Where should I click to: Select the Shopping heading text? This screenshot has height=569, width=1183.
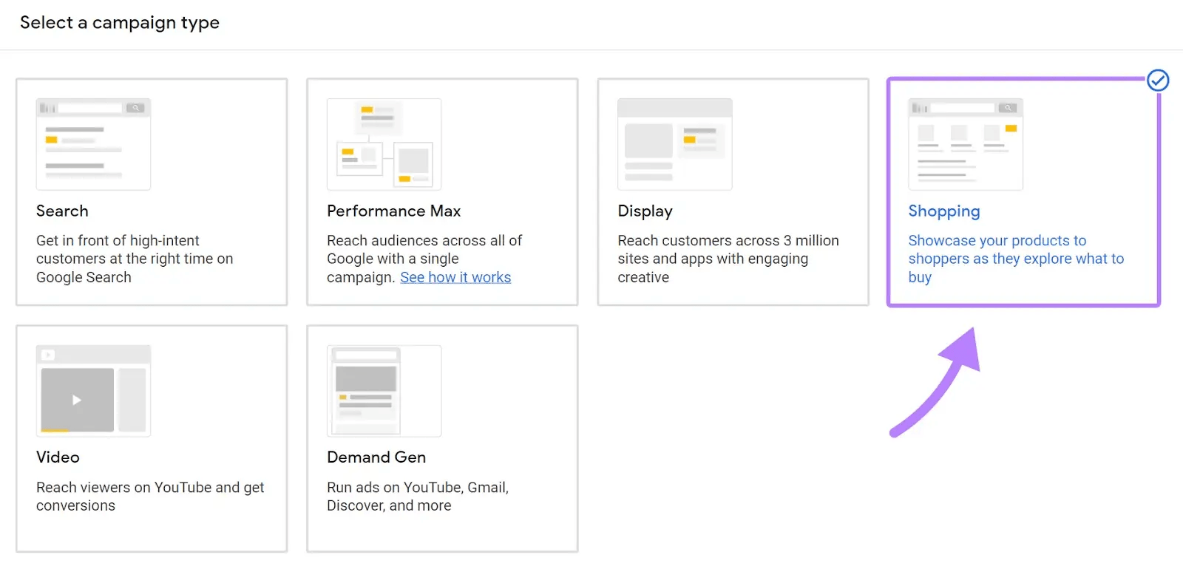(943, 211)
